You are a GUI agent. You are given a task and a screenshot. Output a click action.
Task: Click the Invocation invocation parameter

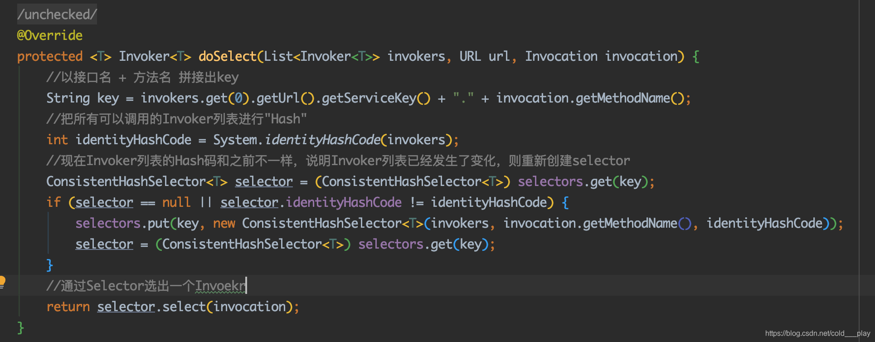pos(601,56)
